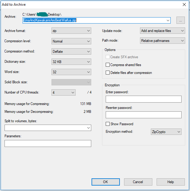Select the Encryption method dropdown
The image size is (190, 191).
tap(166, 132)
